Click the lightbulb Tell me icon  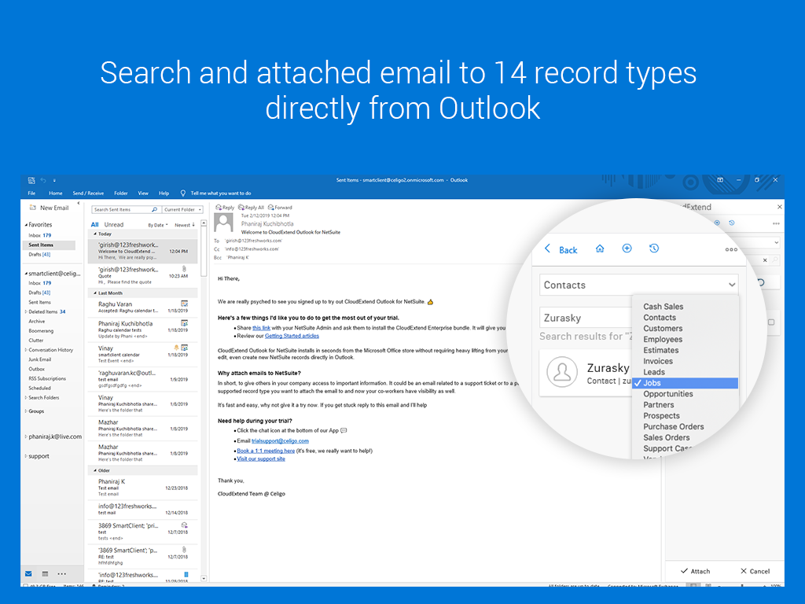point(182,193)
